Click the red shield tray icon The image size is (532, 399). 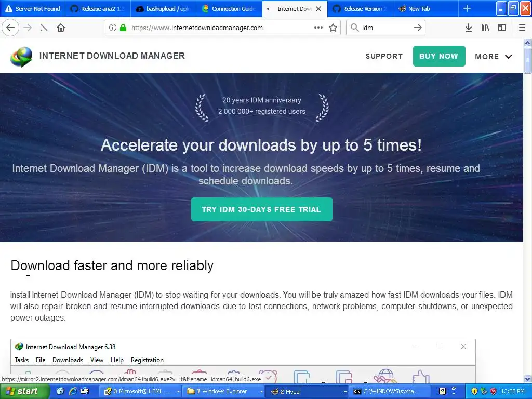pos(494,391)
